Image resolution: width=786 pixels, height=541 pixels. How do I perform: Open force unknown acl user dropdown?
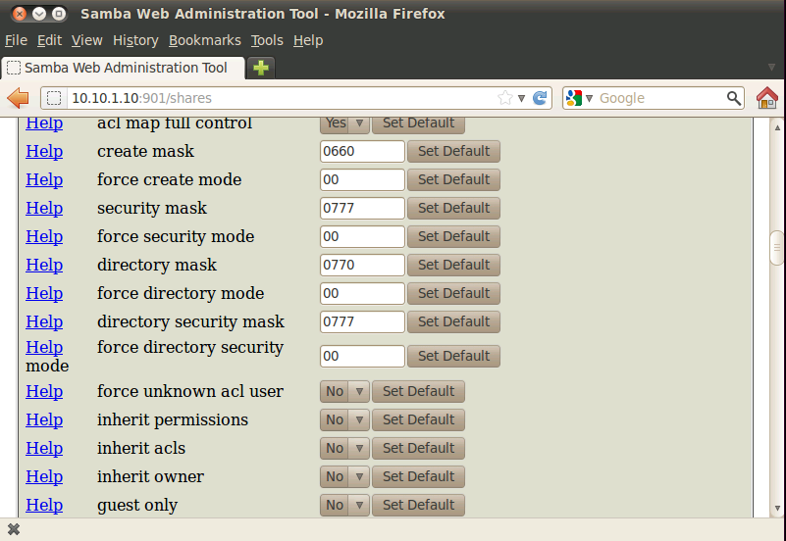point(344,391)
